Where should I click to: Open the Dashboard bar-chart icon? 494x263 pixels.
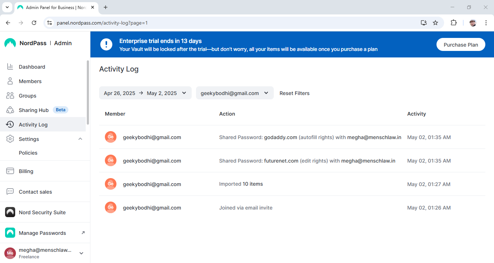[x=10, y=67]
